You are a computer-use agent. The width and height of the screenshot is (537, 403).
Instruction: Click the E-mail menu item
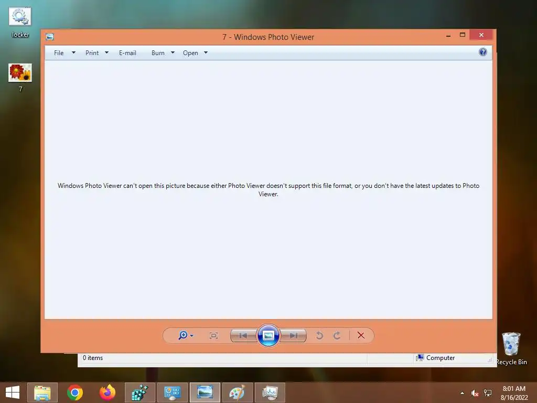coord(127,53)
